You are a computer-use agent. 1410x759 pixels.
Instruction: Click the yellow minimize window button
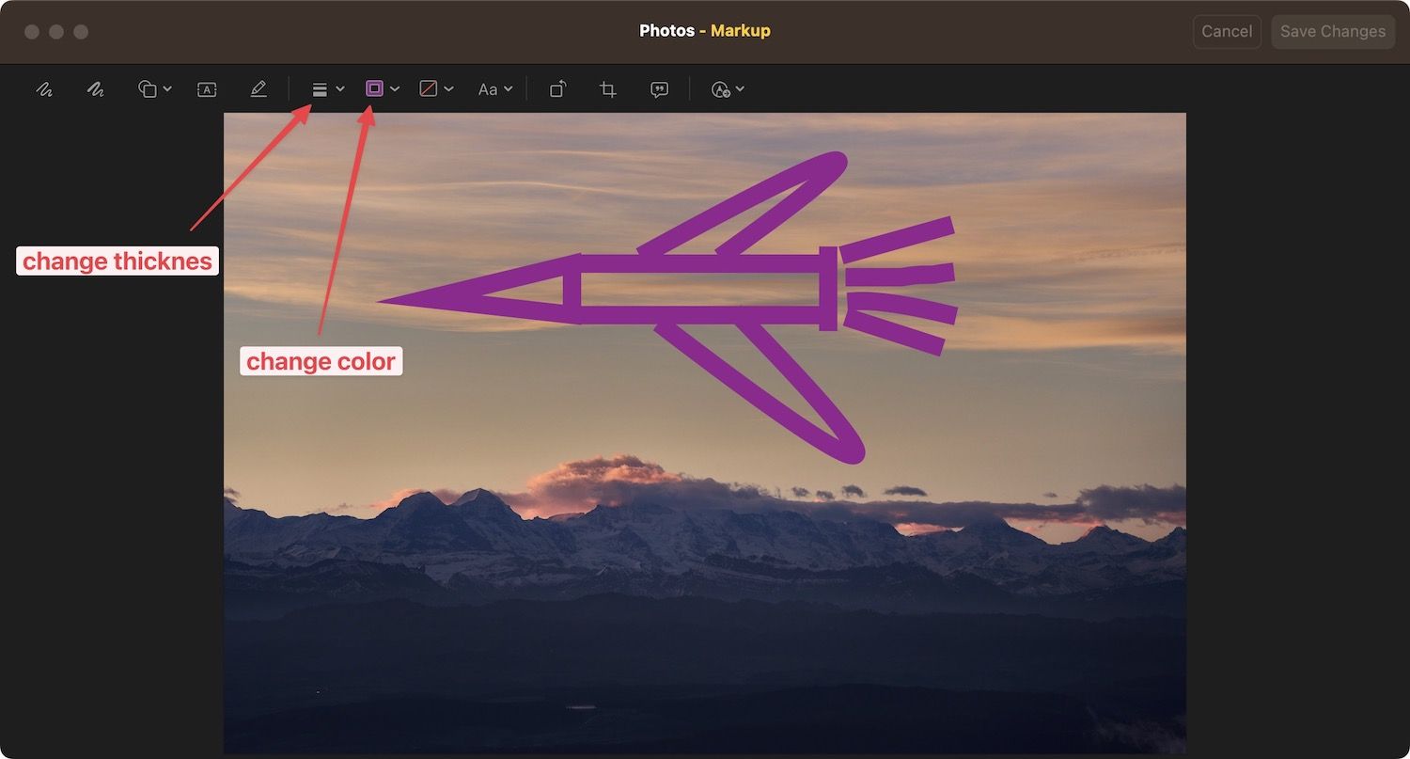(x=56, y=31)
